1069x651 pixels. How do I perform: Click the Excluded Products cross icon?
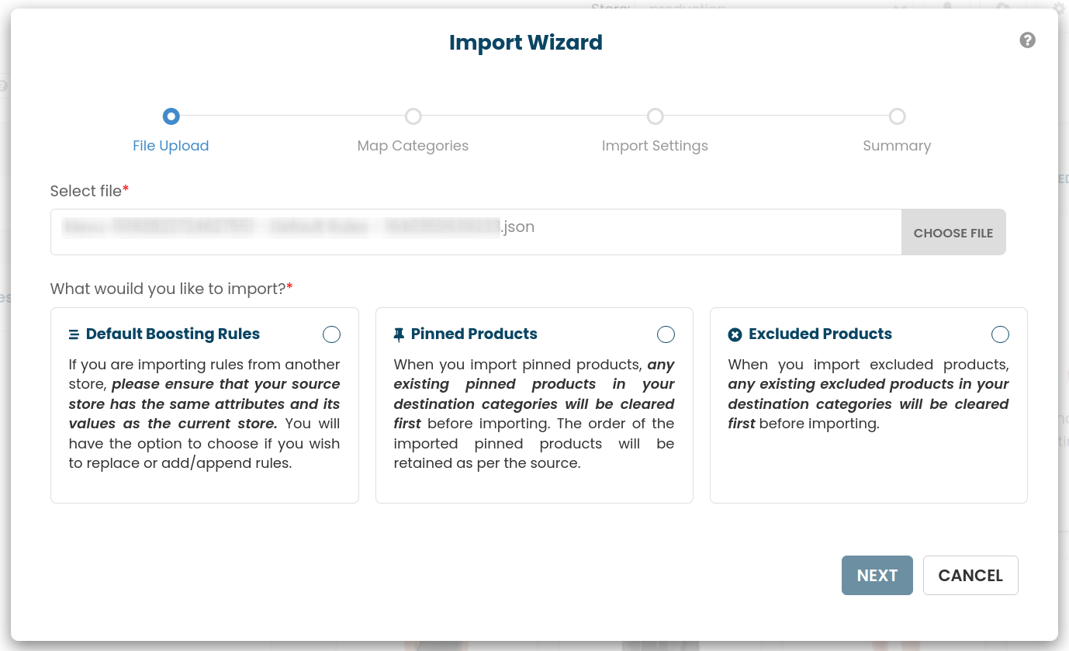coord(735,334)
